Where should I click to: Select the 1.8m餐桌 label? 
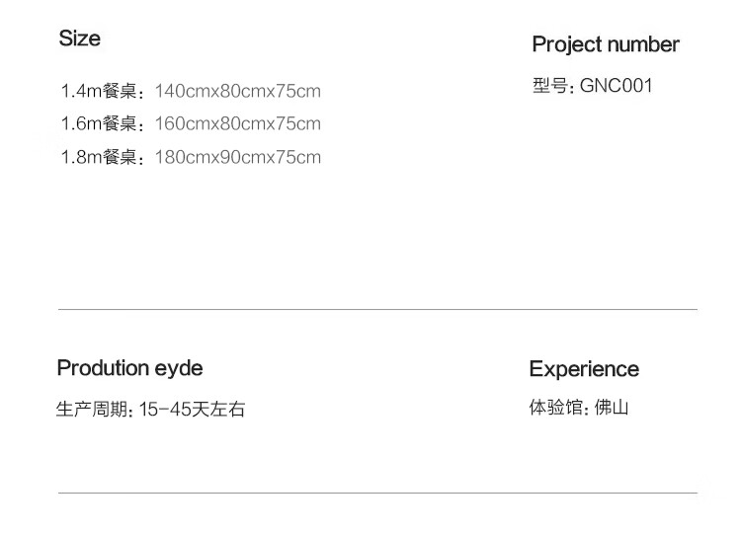tap(99, 157)
